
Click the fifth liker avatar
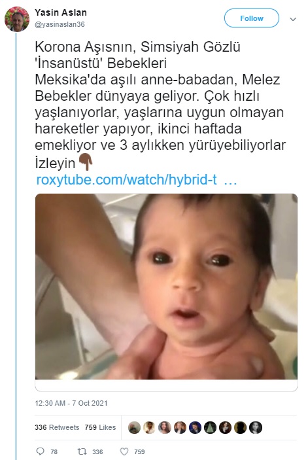pyautogui.click(x=195, y=428)
